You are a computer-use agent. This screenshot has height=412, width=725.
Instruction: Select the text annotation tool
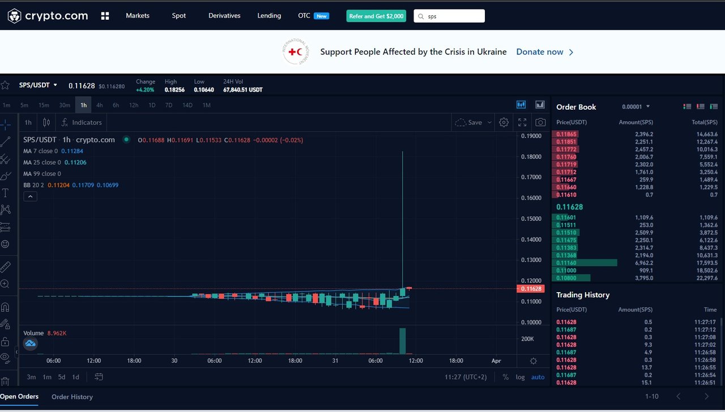(x=5, y=193)
